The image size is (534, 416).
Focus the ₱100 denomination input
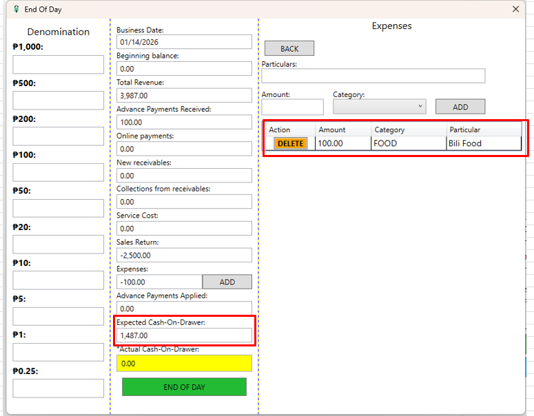point(58,172)
